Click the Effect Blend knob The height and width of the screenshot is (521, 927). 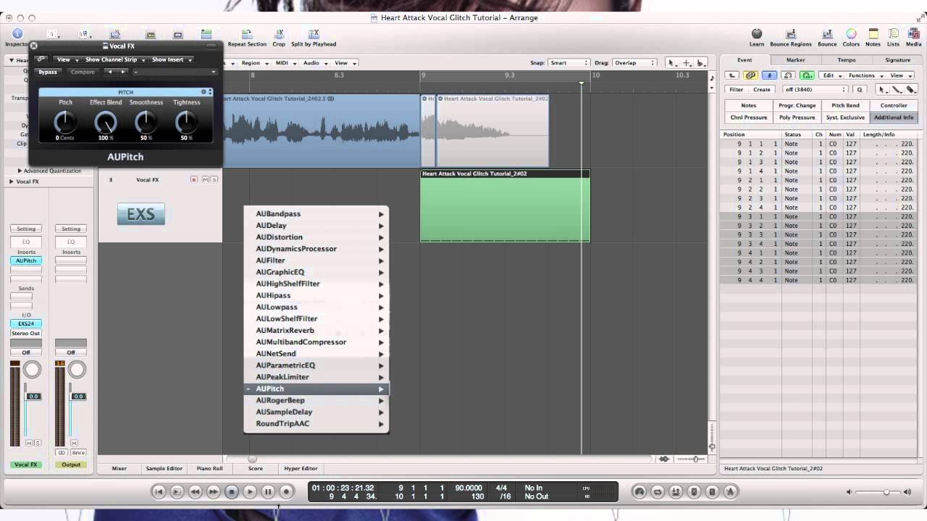coord(106,122)
